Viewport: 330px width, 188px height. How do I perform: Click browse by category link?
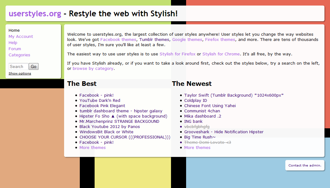coord(93,69)
